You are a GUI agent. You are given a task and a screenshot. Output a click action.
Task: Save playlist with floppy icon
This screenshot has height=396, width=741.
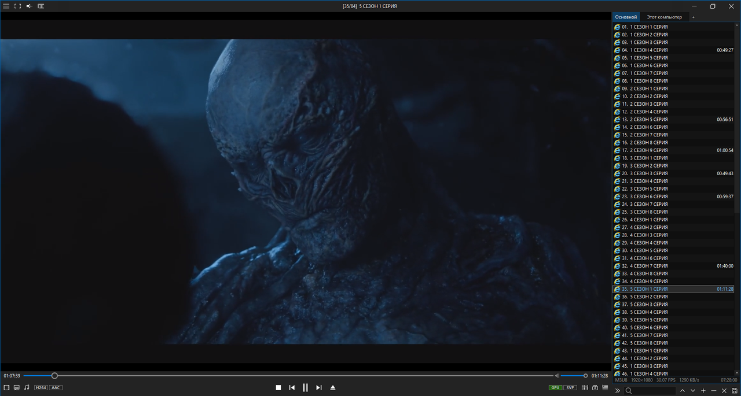coord(735,391)
